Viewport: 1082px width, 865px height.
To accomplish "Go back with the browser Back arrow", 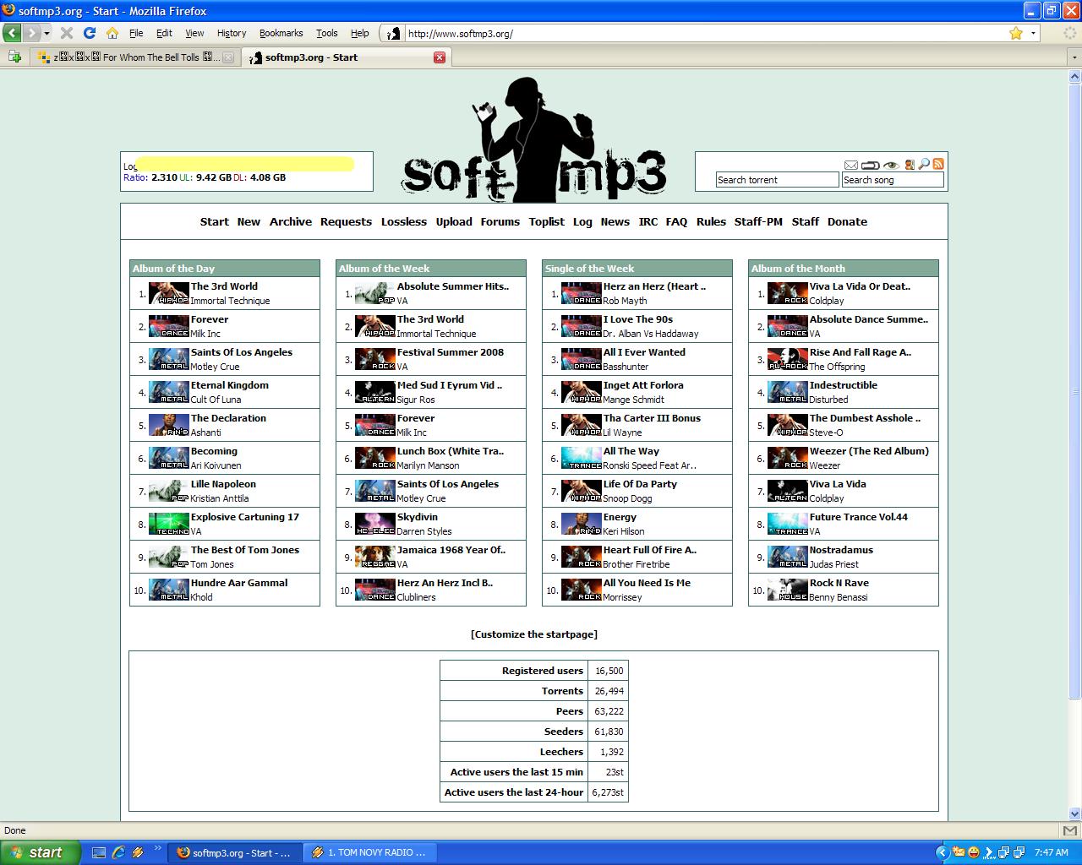I will (12, 33).
